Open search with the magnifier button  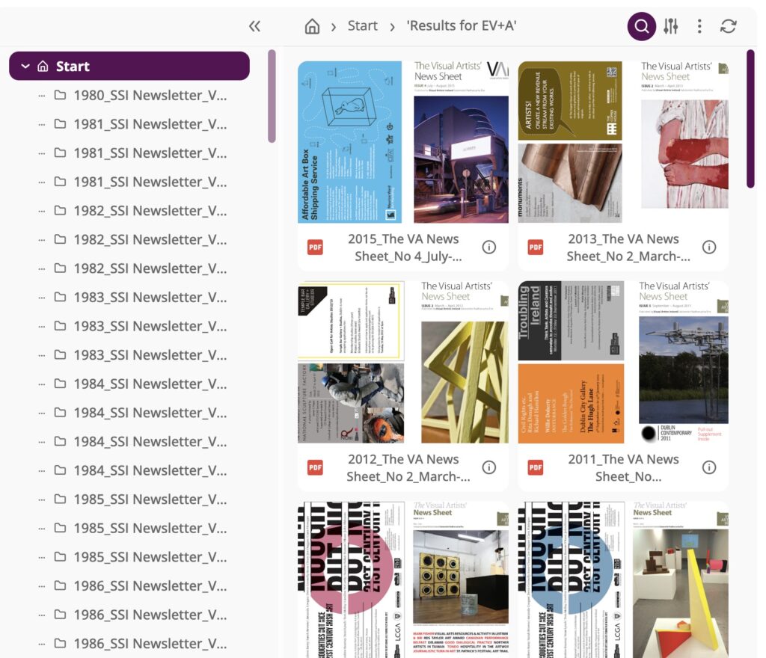pyautogui.click(x=641, y=26)
